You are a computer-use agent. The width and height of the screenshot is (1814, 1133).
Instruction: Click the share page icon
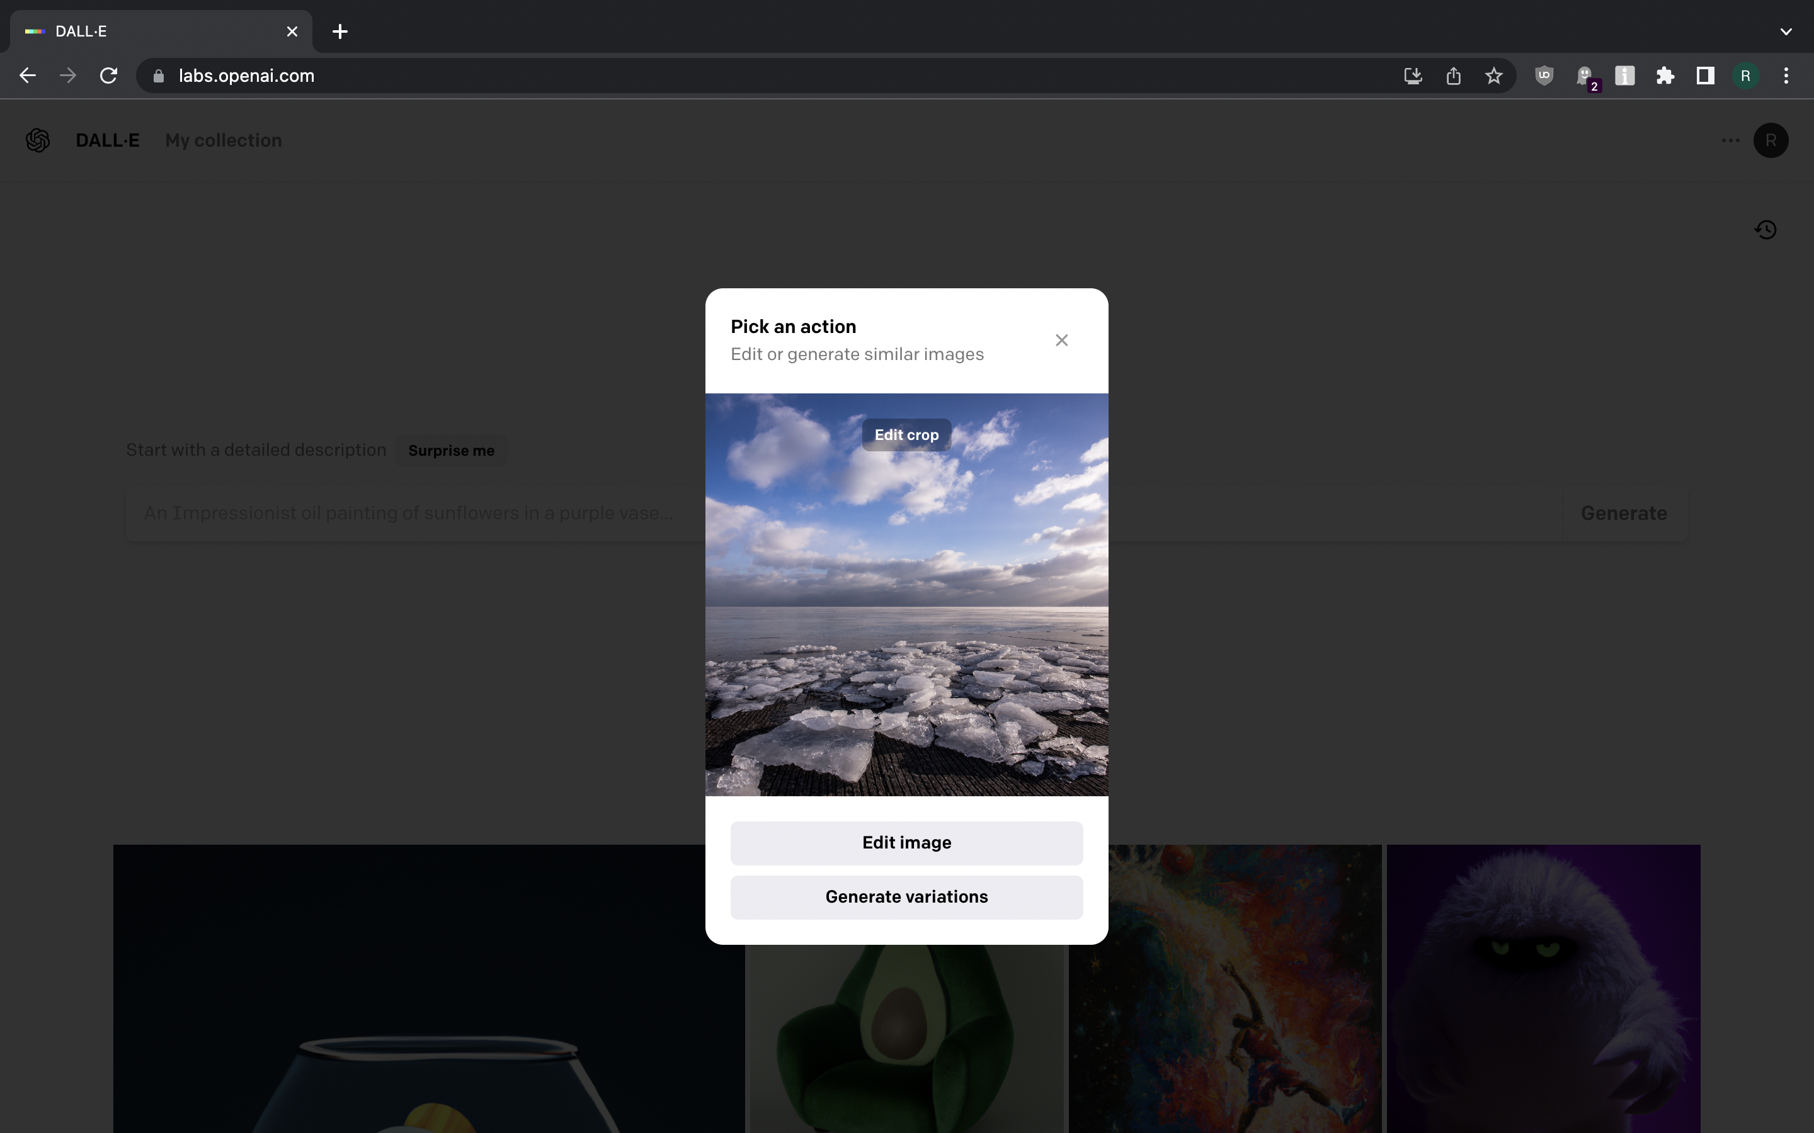[x=1454, y=76]
